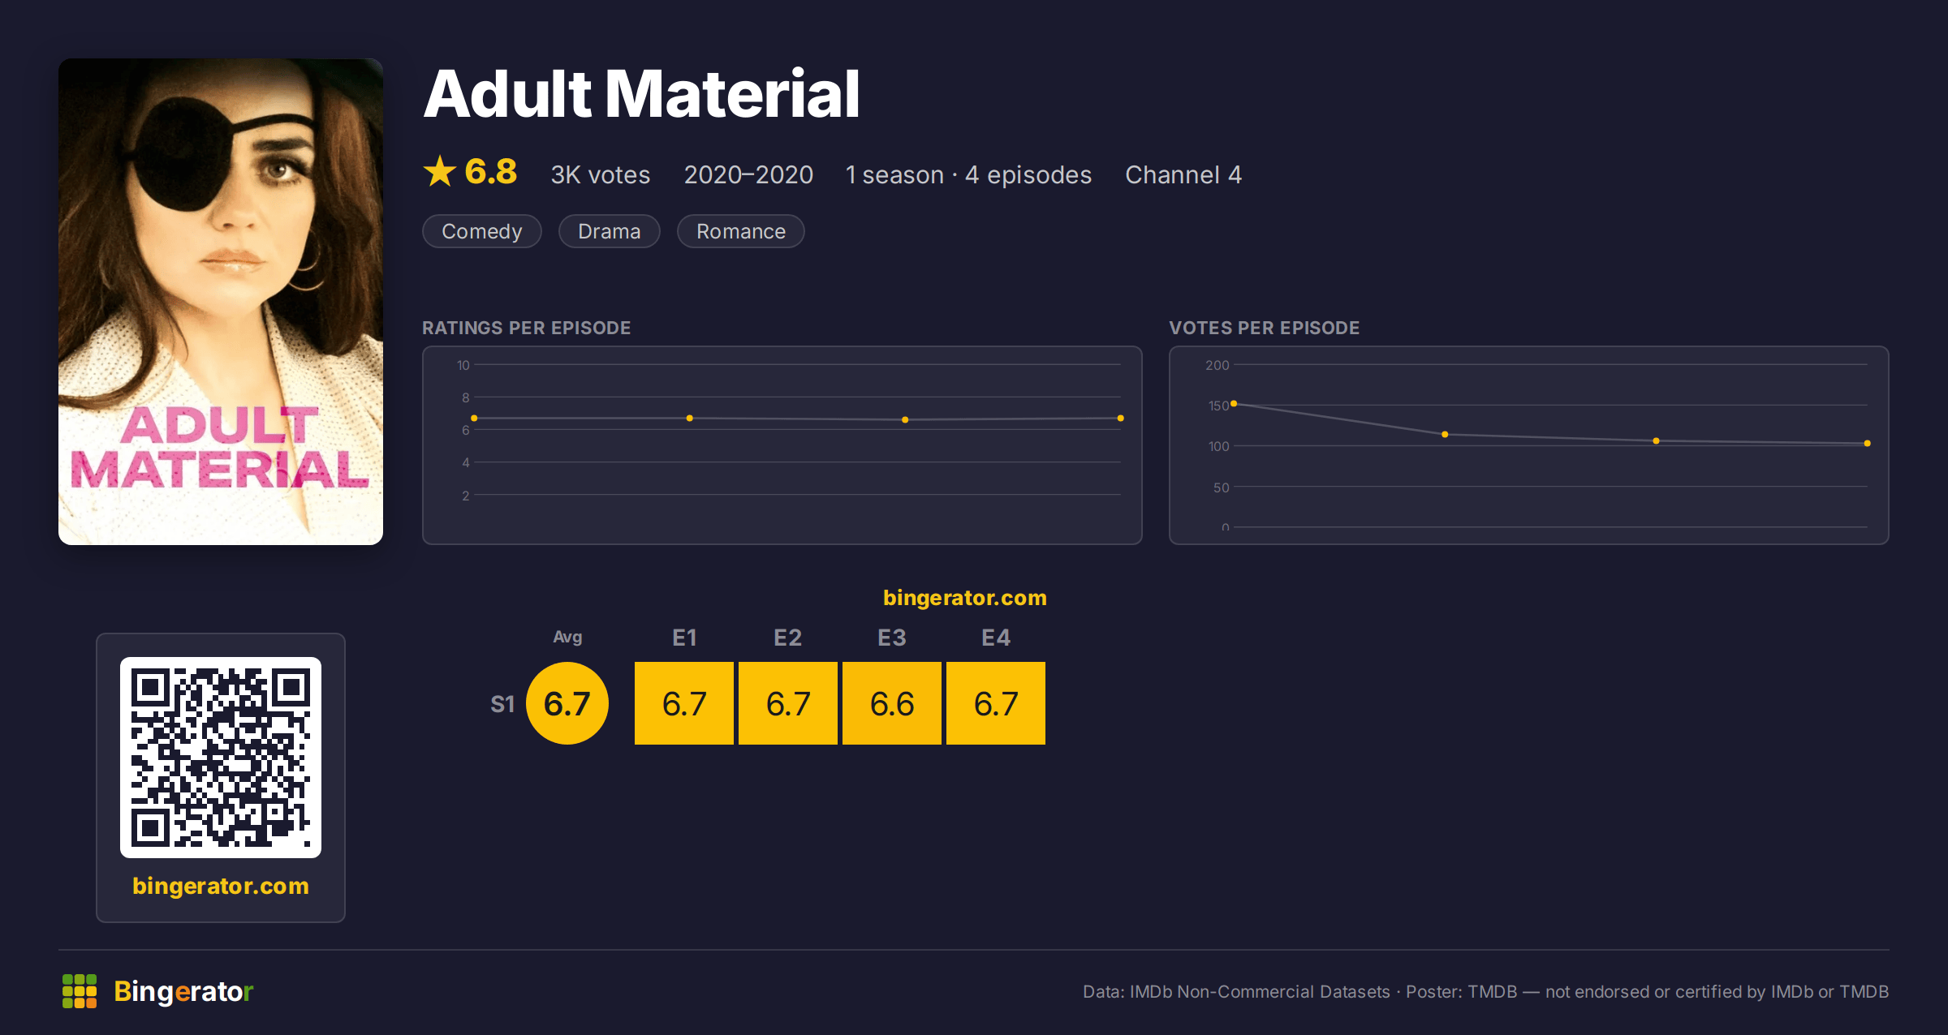Click the Adult Material title heading

pos(641,94)
